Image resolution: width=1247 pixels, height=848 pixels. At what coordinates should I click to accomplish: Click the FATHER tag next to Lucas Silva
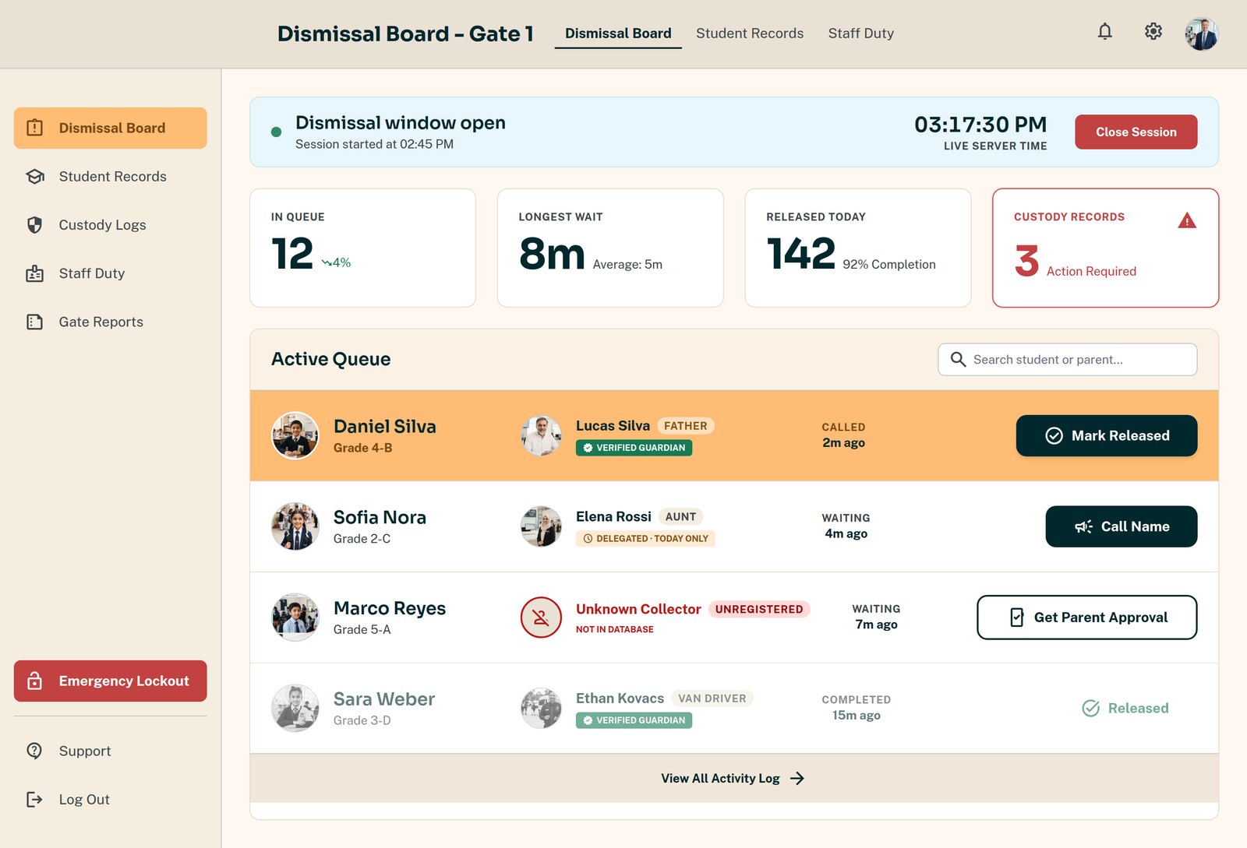tap(686, 426)
